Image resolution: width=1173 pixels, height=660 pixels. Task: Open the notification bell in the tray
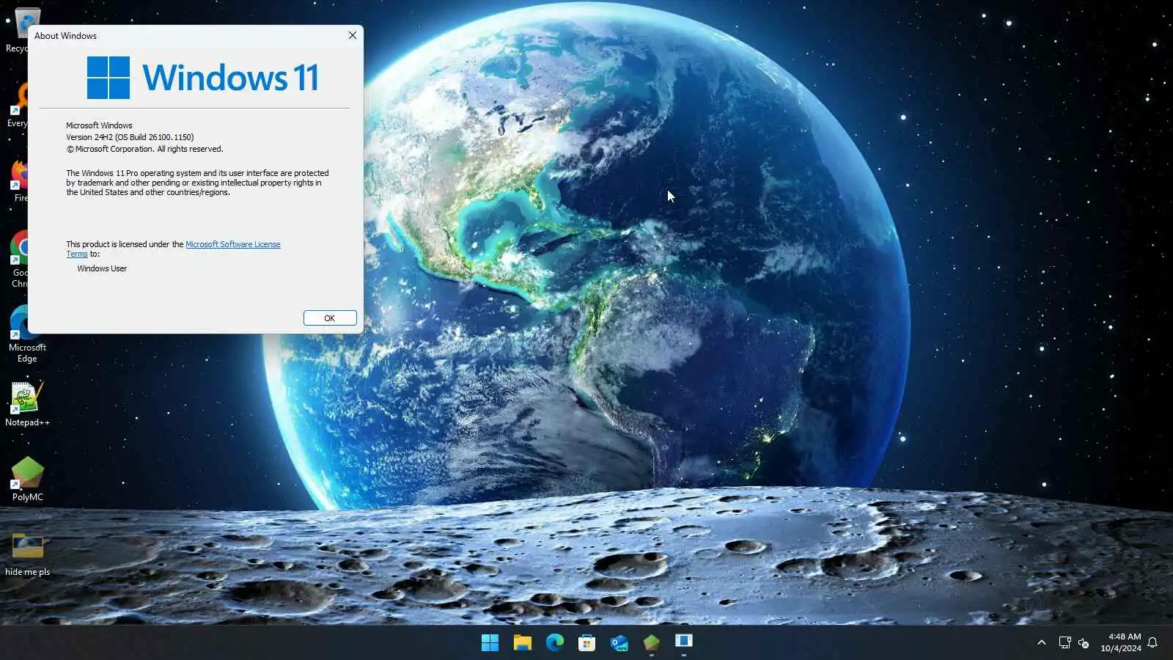pos(1152,643)
